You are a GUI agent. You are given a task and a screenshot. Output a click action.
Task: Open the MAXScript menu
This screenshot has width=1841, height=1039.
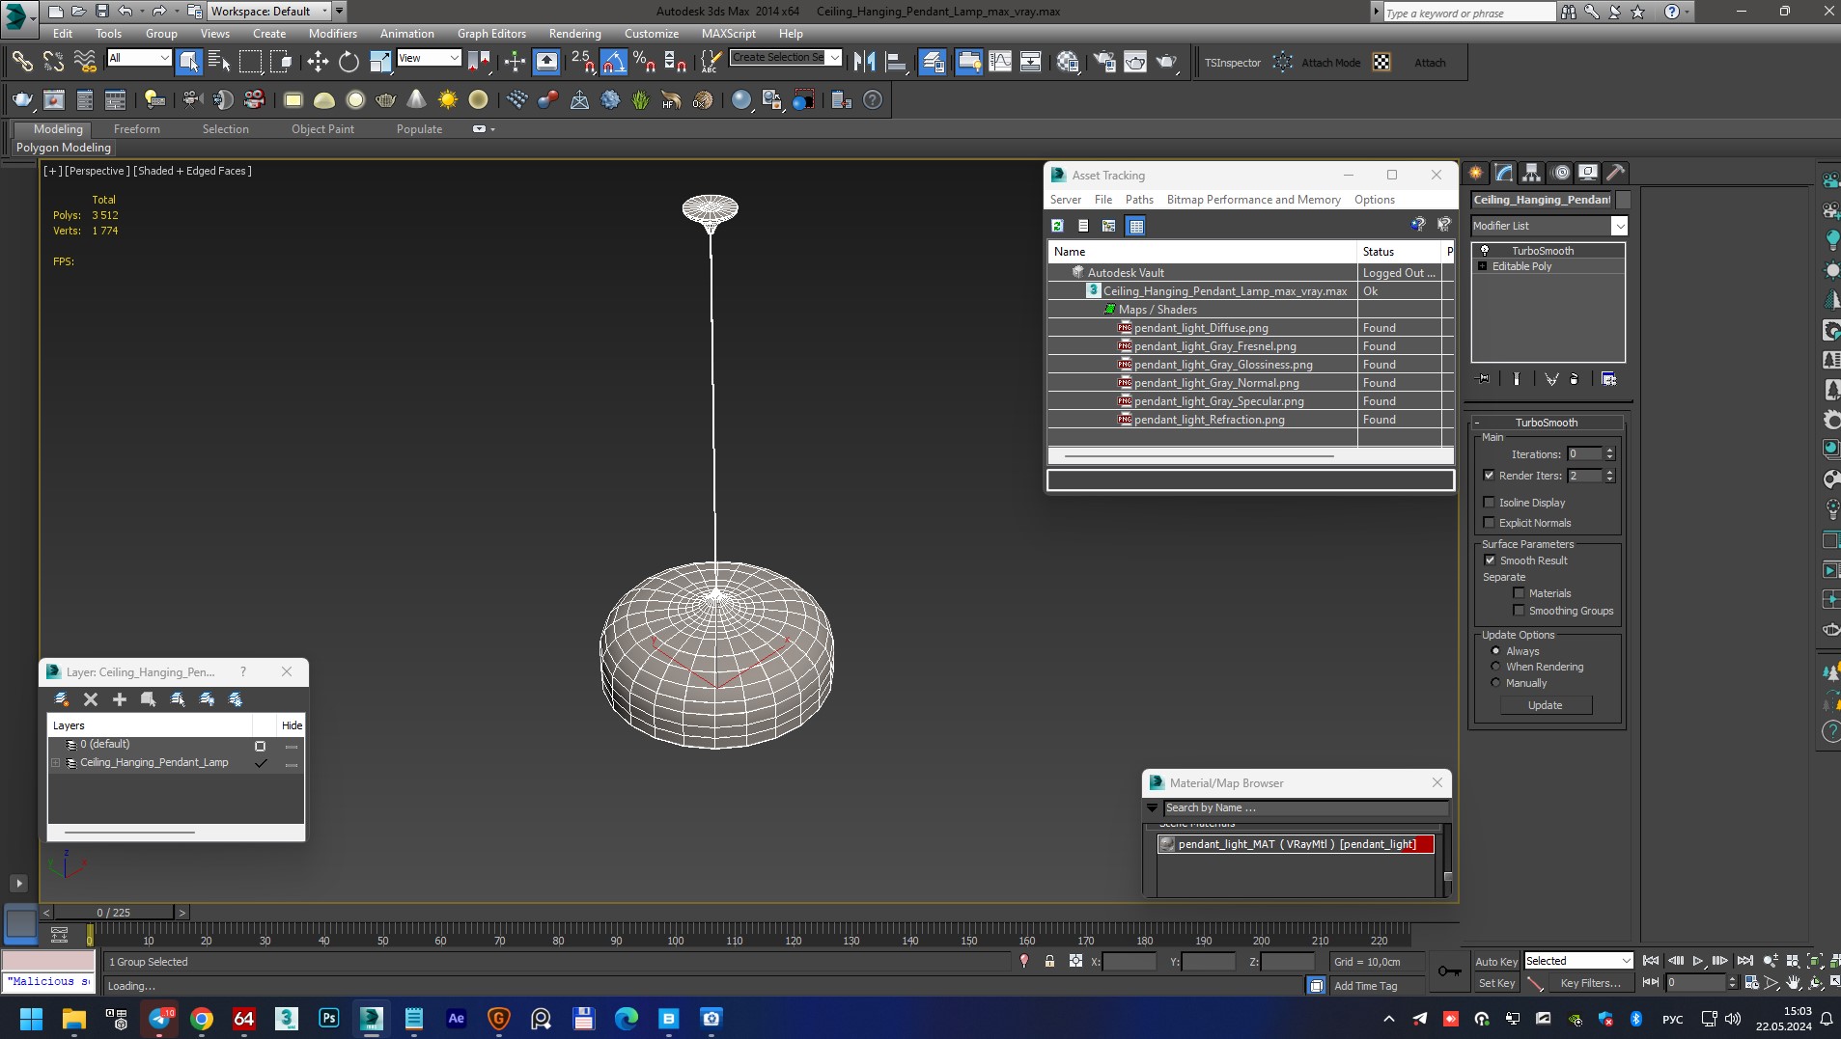(729, 34)
